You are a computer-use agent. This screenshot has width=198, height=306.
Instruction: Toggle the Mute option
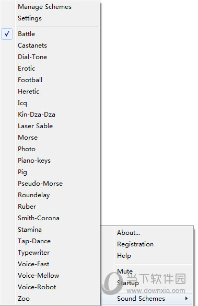tap(125, 271)
